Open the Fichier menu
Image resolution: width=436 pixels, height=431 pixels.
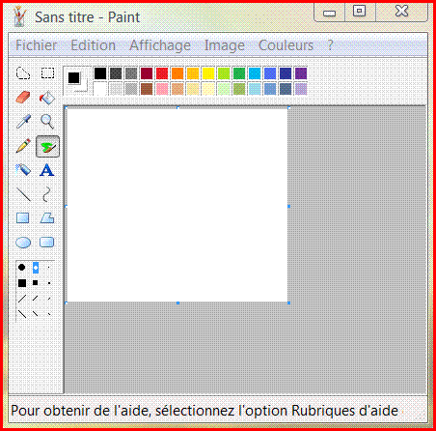pyautogui.click(x=37, y=45)
